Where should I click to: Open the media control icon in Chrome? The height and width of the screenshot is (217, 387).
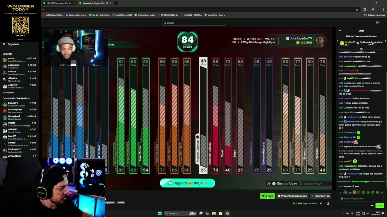(x=373, y=9)
